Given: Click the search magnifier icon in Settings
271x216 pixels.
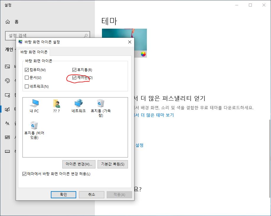Looking at the screenshot, I should (x=86, y=35).
